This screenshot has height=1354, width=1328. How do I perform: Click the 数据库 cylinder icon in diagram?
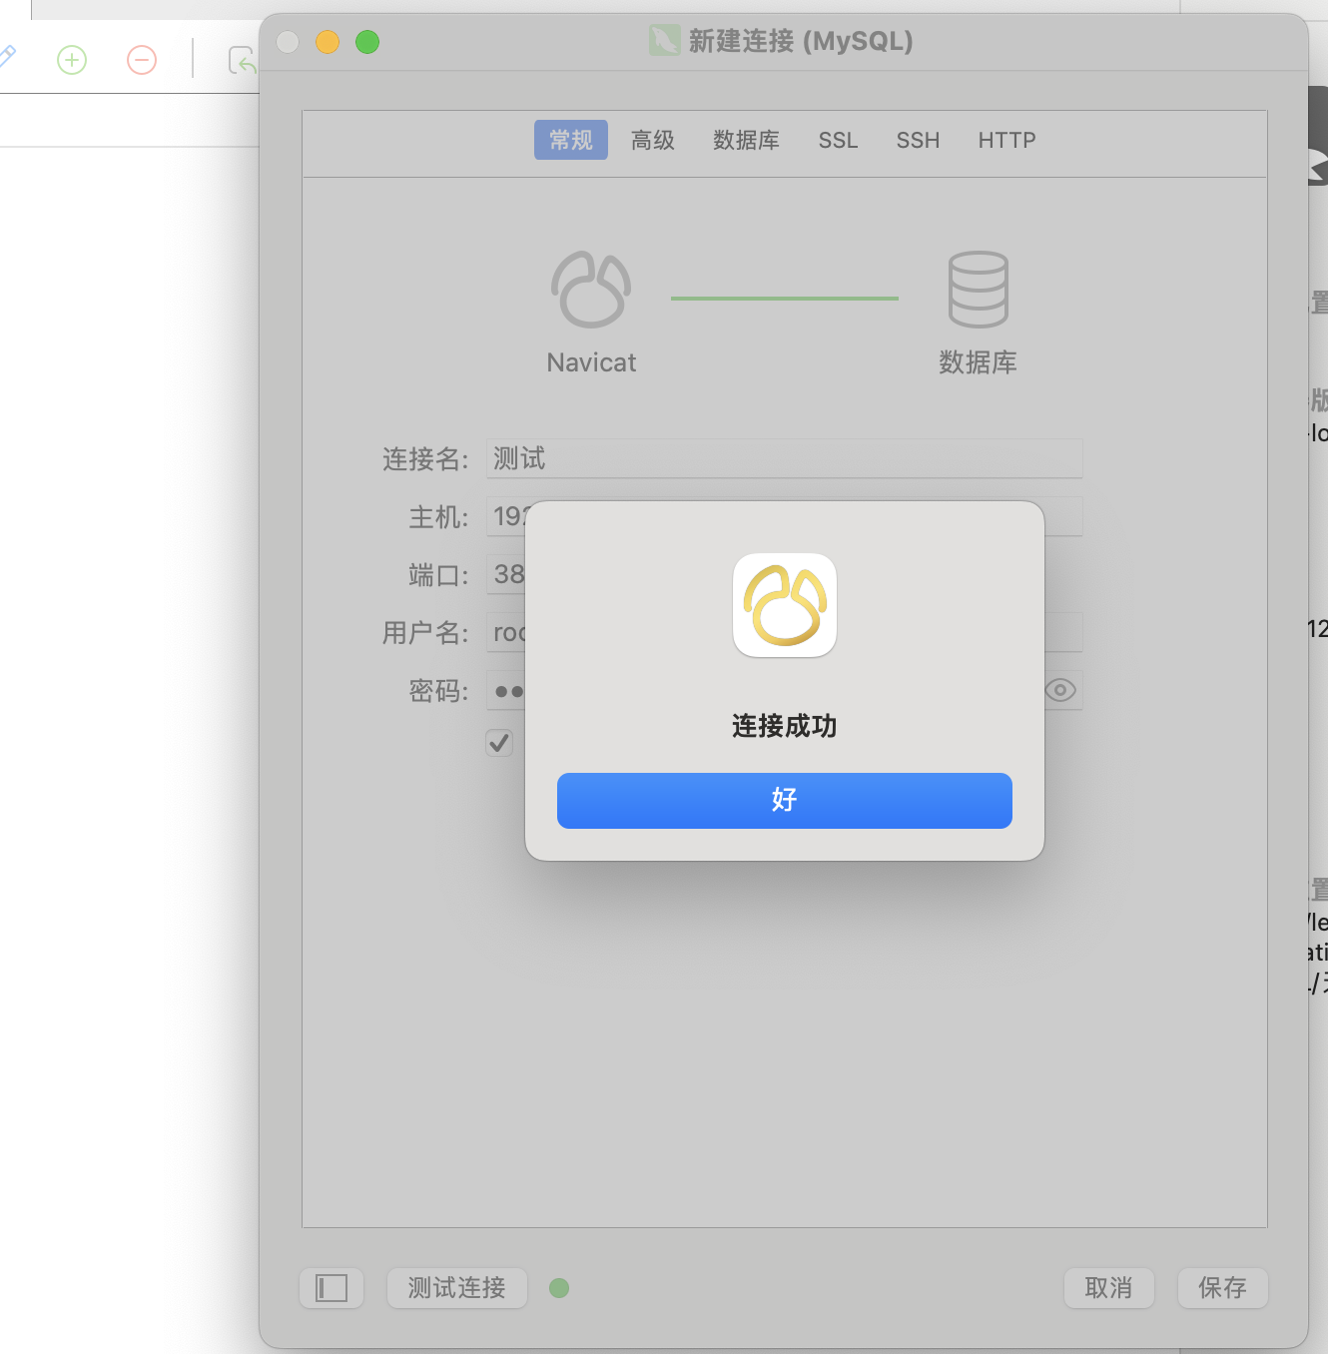[x=978, y=290]
